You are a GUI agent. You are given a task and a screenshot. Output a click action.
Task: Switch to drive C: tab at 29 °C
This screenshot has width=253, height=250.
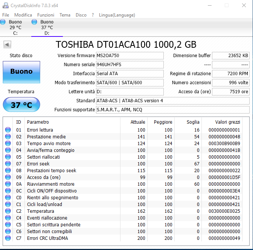tap(15, 27)
